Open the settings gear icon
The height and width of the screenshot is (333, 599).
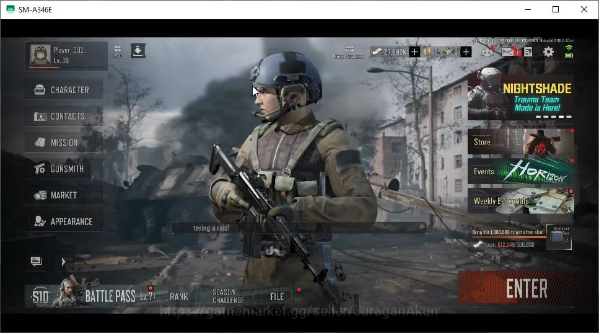(548, 51)
